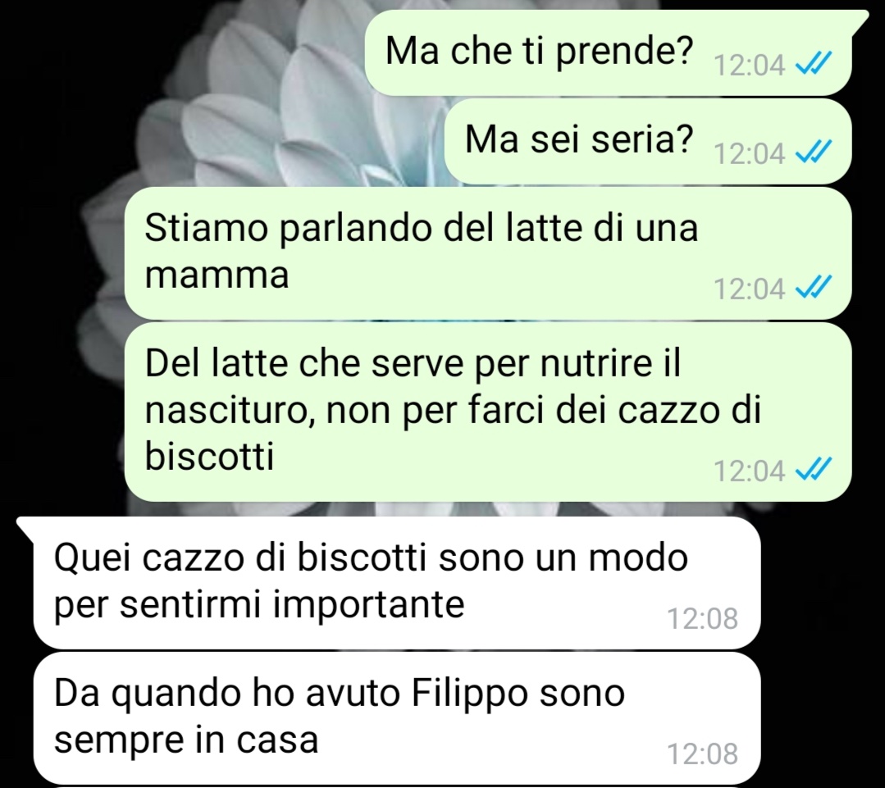Select the "Quei cazzo di biscotti sono un modo" message
Viewport: 885px width, 788px height.
397,583
